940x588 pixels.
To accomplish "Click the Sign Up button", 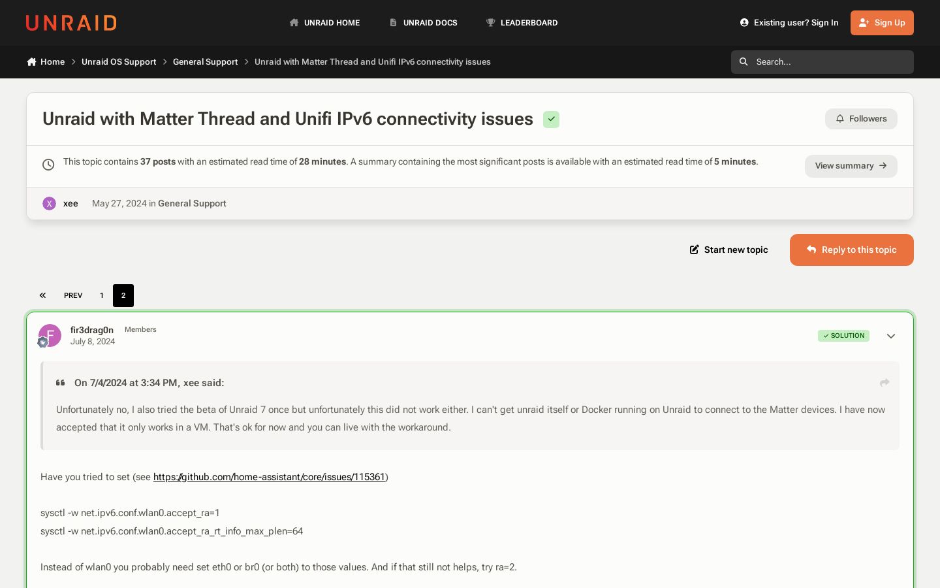I will (x=882, y=23).
